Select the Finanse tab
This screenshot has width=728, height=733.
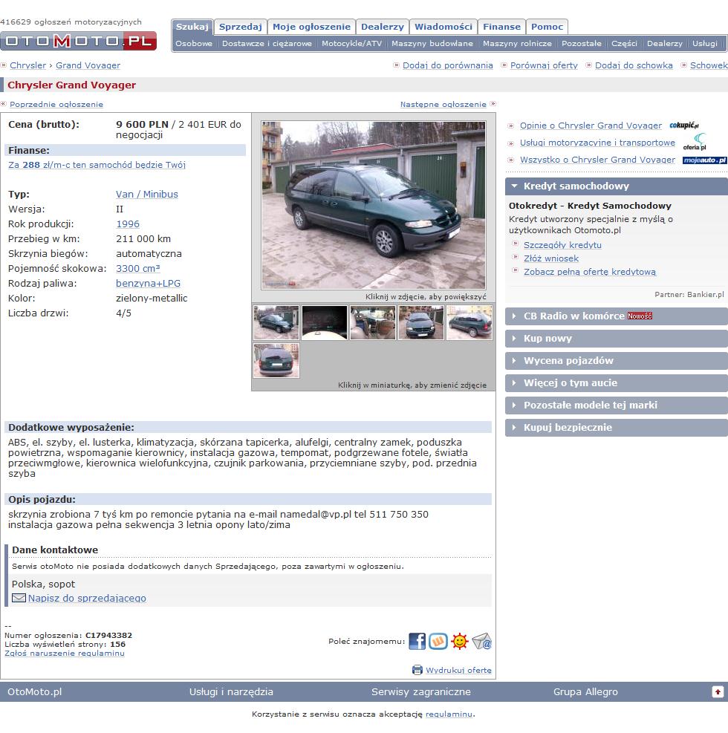coord(501,27)
